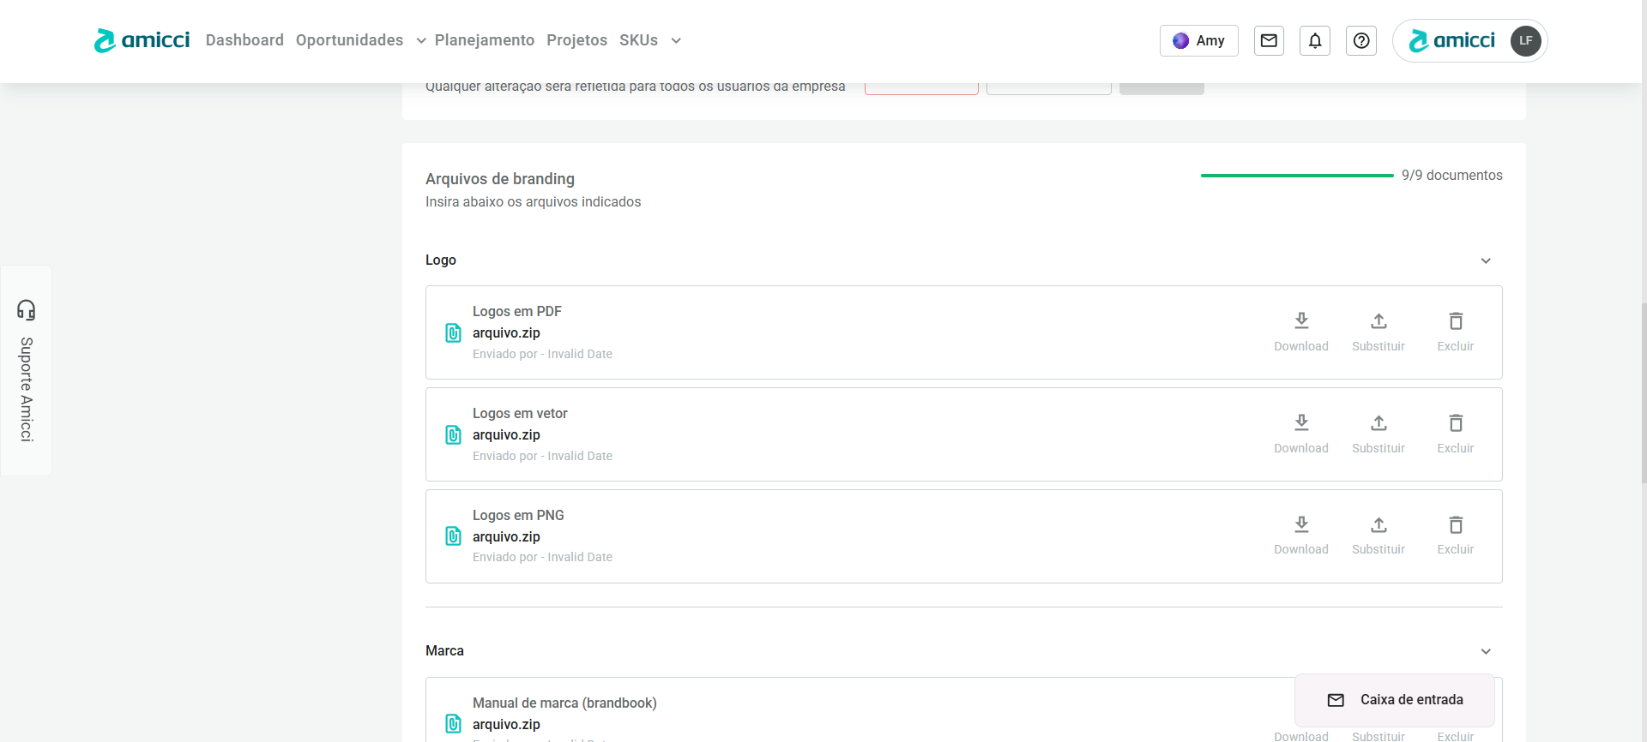Download the Logos em PDF file

point(1300,331)
